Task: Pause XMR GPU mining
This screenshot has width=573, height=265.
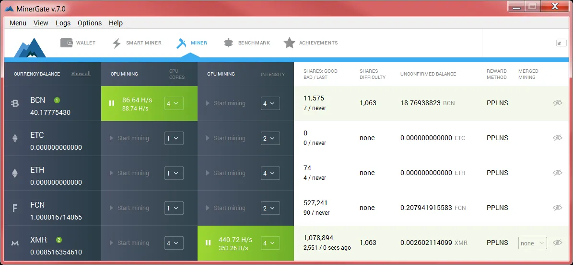Action: pyautogui.click(x=208, y=243)
